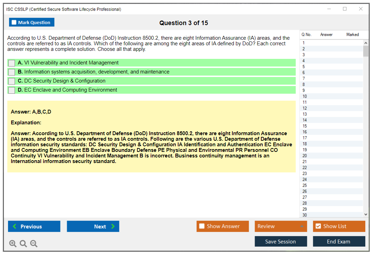
Task: Advance to the next question
Action: (93, 226)
